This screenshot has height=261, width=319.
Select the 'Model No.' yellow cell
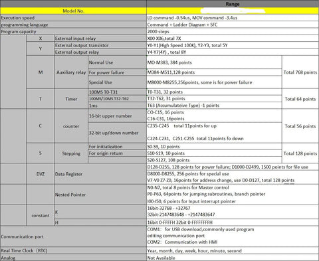click(x=73, y=11)
